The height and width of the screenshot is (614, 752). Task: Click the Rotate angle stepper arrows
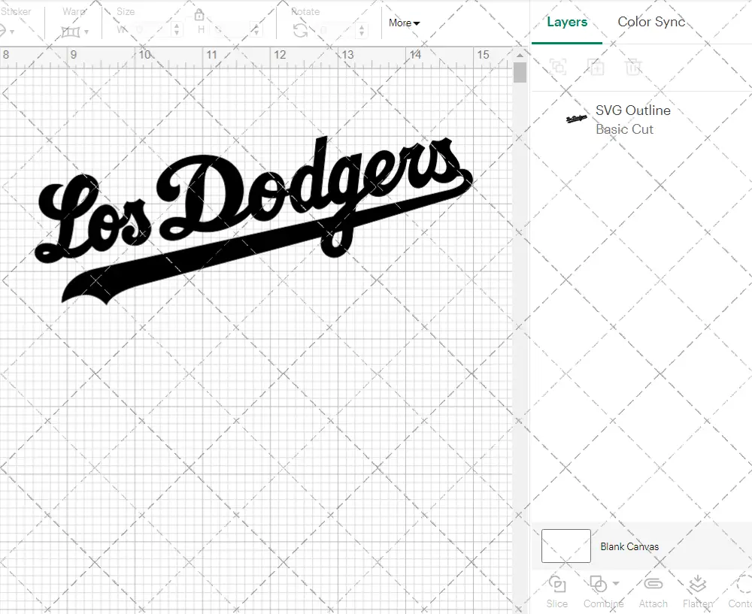[x=364, y=30]
